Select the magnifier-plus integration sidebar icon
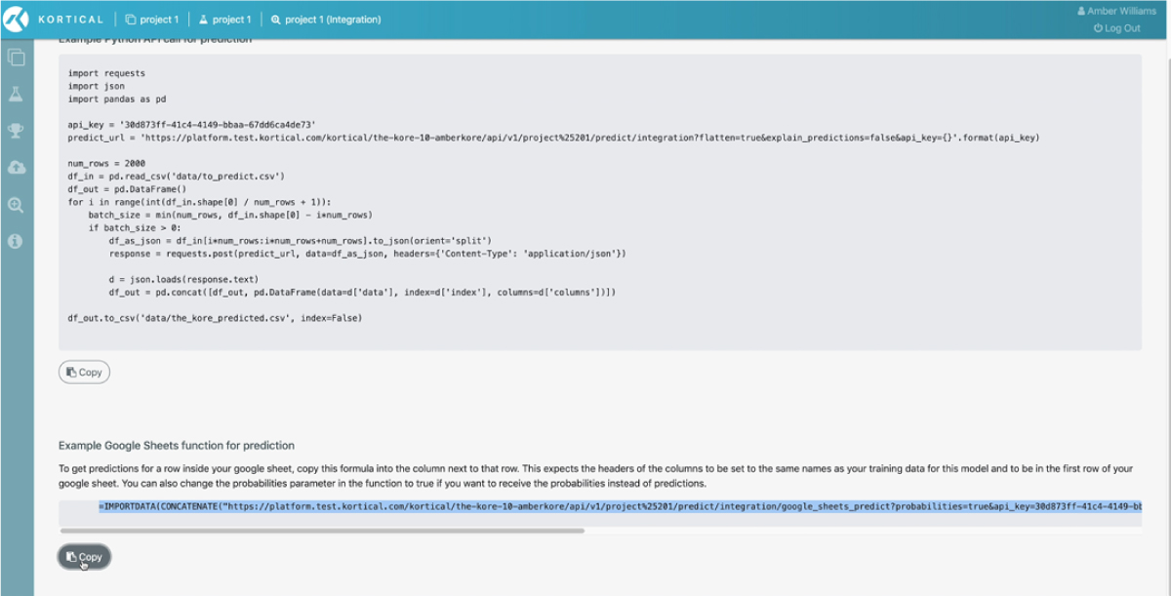The image size is (1171, 596). [16, 205]
